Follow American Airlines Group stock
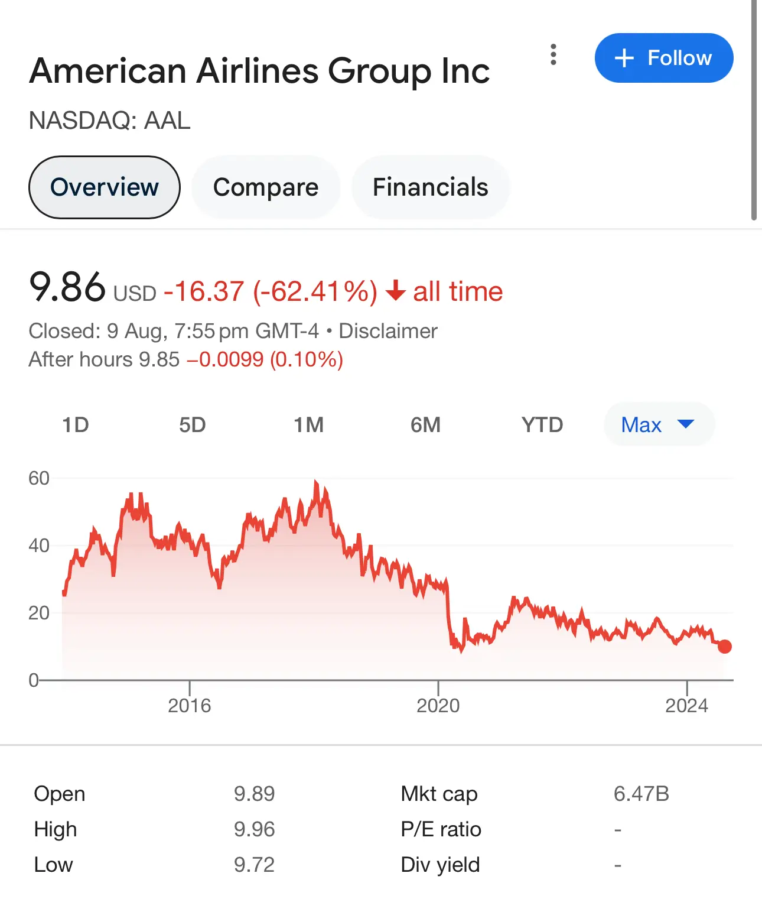Viewport: 762px width, 899px height. pyautogui.click(x=664, y=58)
